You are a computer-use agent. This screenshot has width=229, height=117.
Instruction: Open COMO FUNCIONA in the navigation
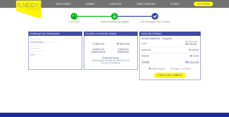coord(146,4)
